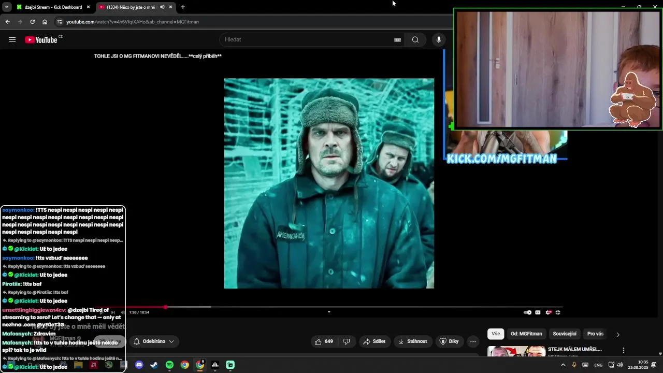Viewport: 663px width, 373px height.
Task: Open the touch keyboard tray icon
Action: 585,365
